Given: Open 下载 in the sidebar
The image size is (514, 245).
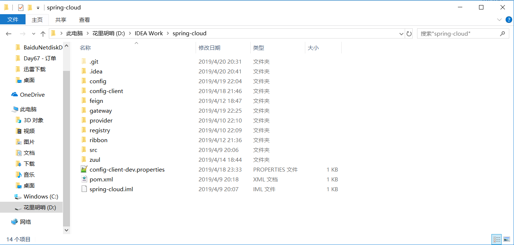Looking at the screenshot, I should coord(25,164).
